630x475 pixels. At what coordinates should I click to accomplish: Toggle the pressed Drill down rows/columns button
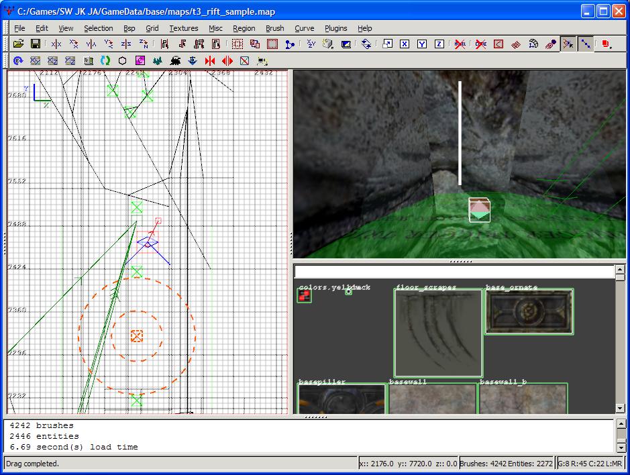tap(586, 44)
